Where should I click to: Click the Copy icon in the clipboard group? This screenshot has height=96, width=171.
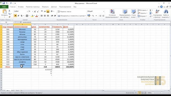point(9,14)
